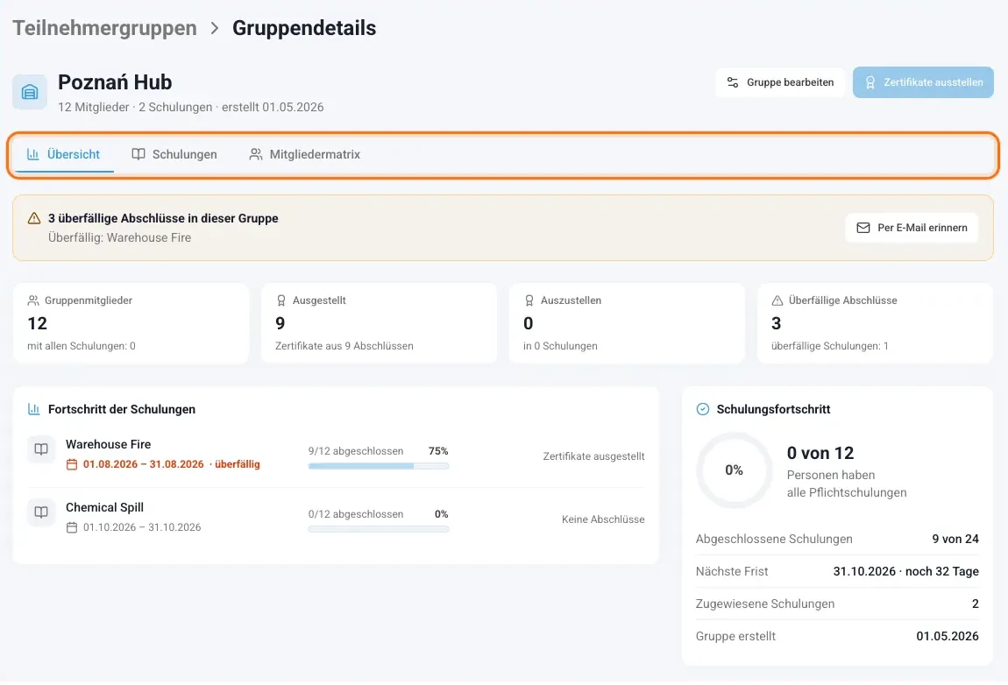Open the Überfällige Abschlüsse 3 stat card
Viewport: 1008px width, 685px height.
(x=875, y=323)
